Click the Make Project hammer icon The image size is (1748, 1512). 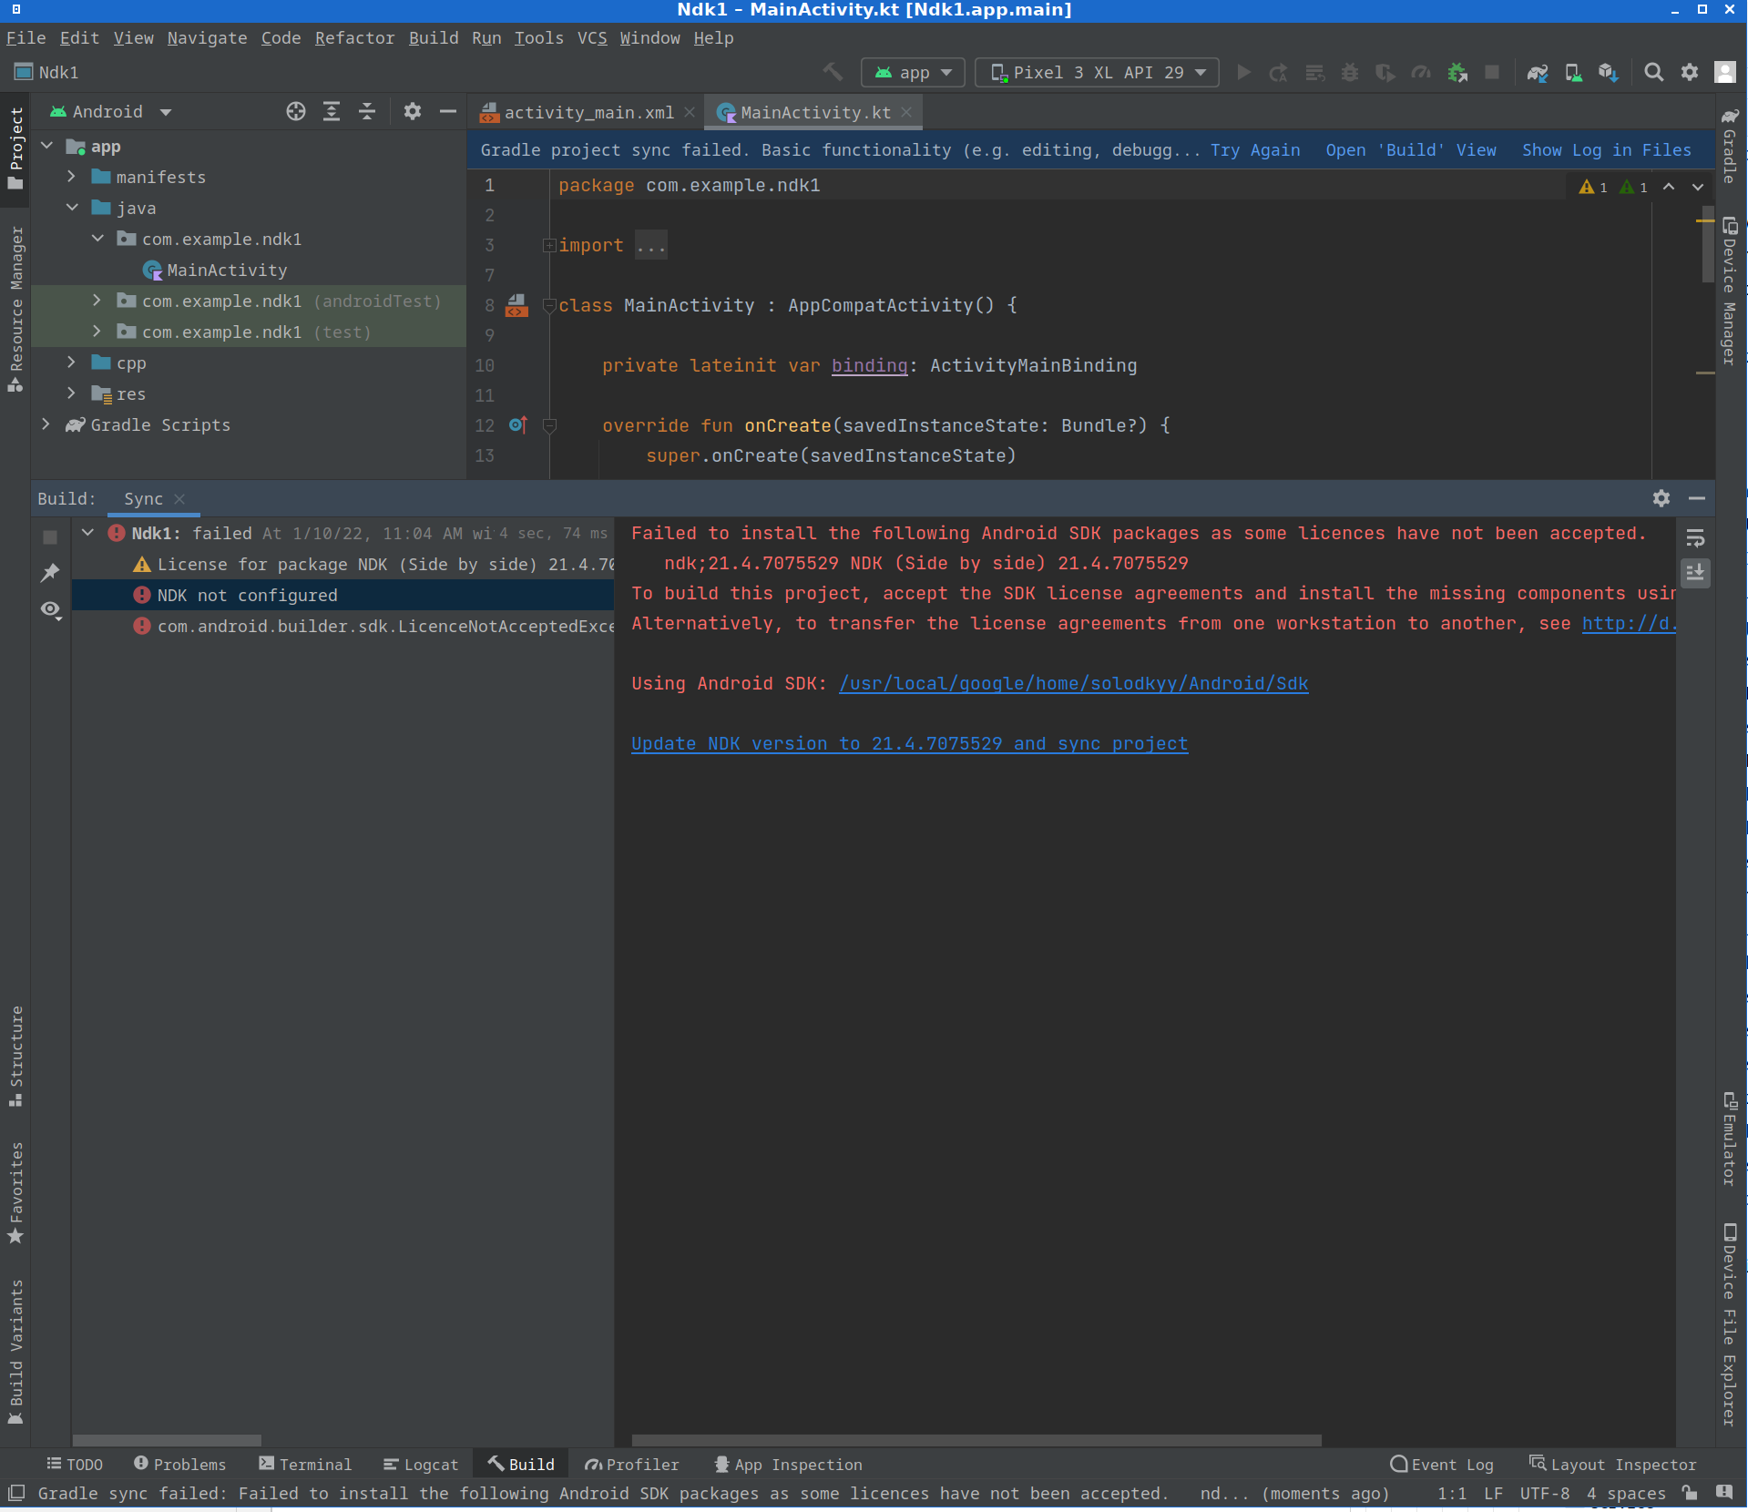[x=833, y=72]
